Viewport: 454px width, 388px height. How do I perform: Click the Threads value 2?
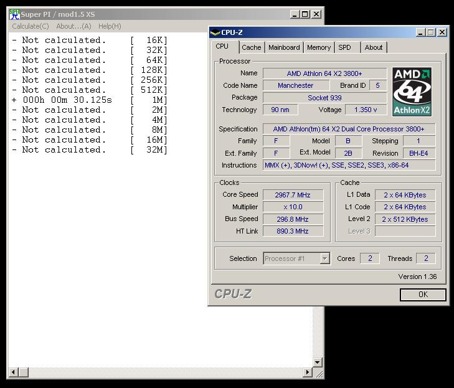pos(425,258)
